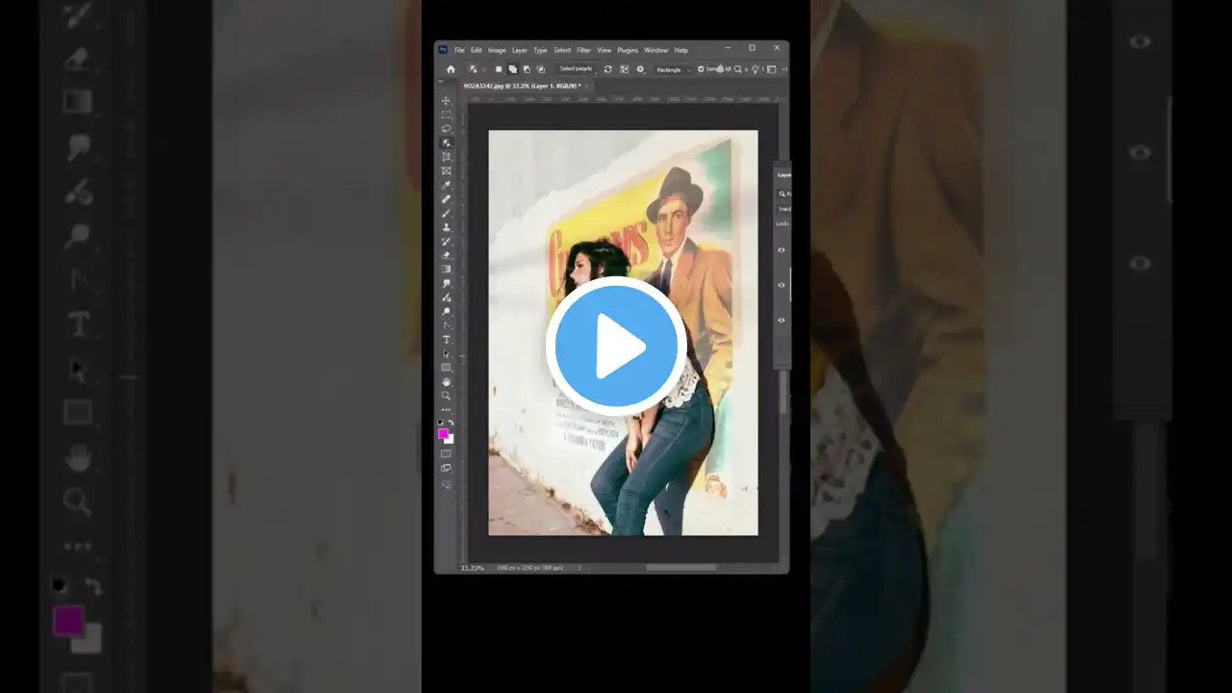Open the Edit Toolbar three-dots menu
Screen dimensions: 1232x693
pyautogui.click(x=446, y=409)
